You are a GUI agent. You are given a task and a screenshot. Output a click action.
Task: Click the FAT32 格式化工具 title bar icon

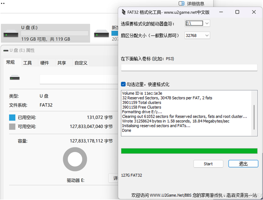(124, 12)
